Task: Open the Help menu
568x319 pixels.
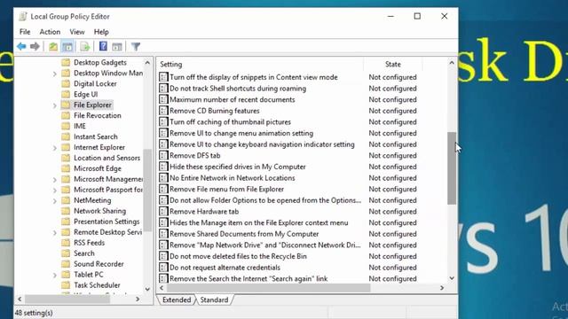Action: [x=101, y=32]
